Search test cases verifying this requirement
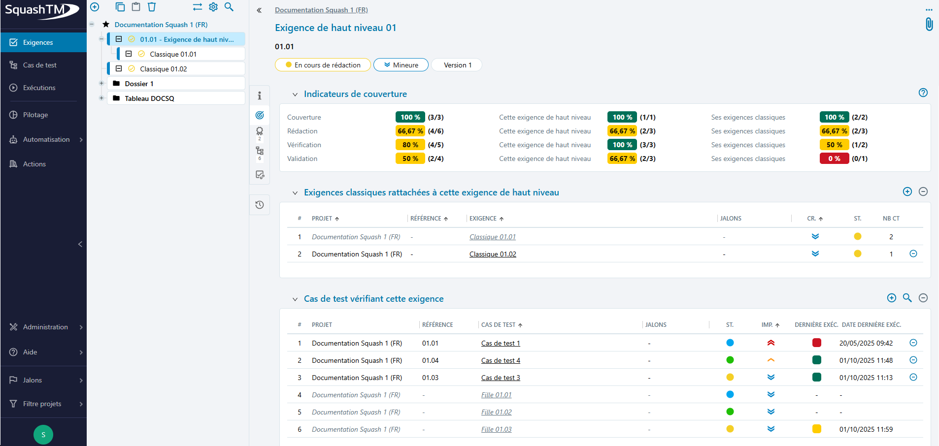Image resolution: width=939 pixels, height=446 pixels. [x=907, y=298]
